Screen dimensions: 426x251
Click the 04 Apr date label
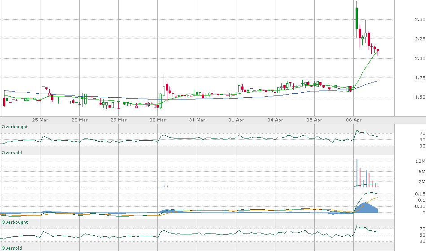tap(275, 120)
